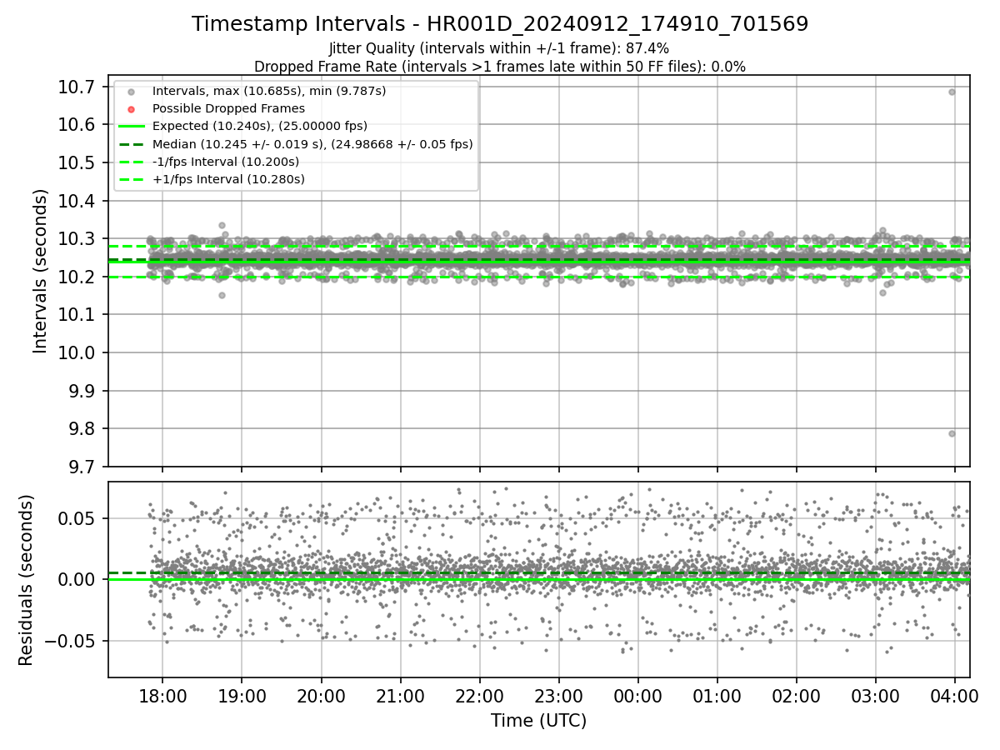The image size is (1000, 750).
Task: Click the '10.1' y-axis tick label
Action: [77, 315]
